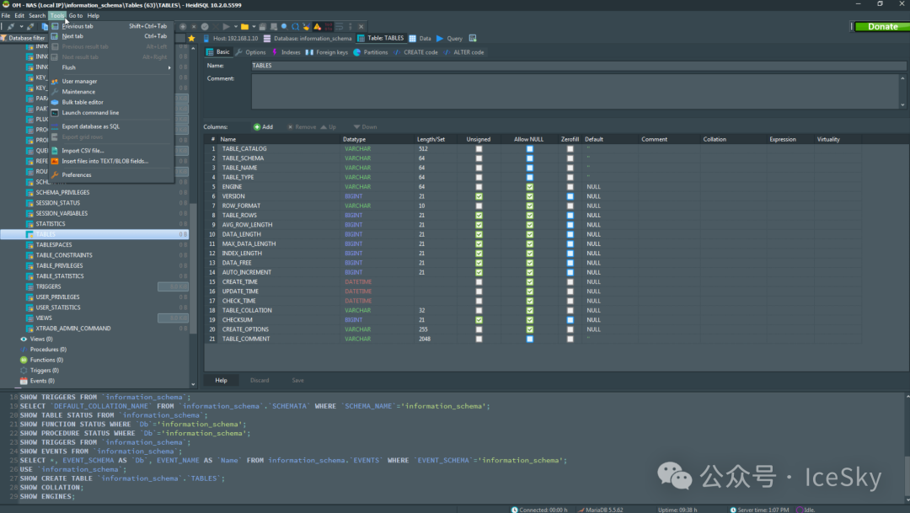The height and width of the screenshot is (513, 910).
Task: Click the table Name input field
Action: pos(575,65)
